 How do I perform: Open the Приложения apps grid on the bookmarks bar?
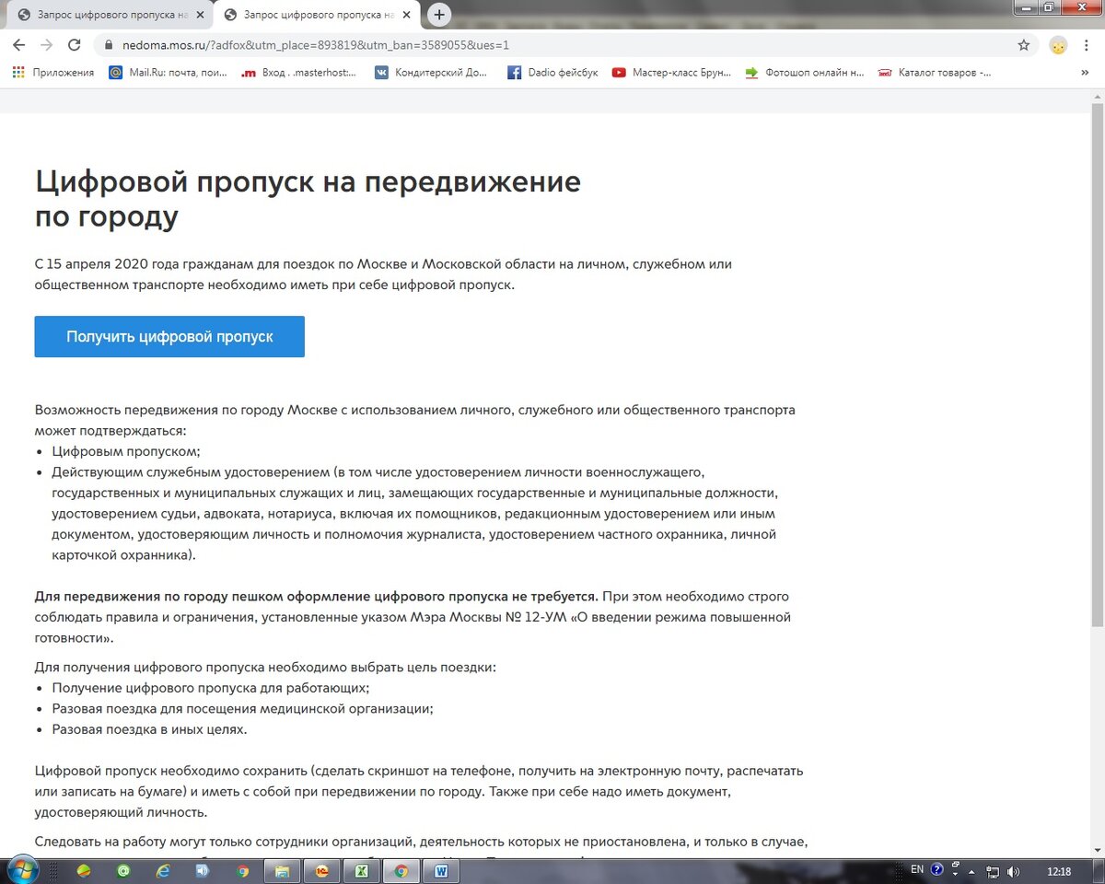click(x=17, y=72)
